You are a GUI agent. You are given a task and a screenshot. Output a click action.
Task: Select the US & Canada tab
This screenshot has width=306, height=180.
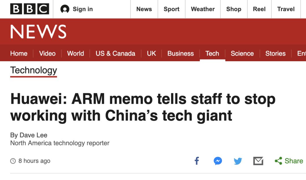click(115, 54)
